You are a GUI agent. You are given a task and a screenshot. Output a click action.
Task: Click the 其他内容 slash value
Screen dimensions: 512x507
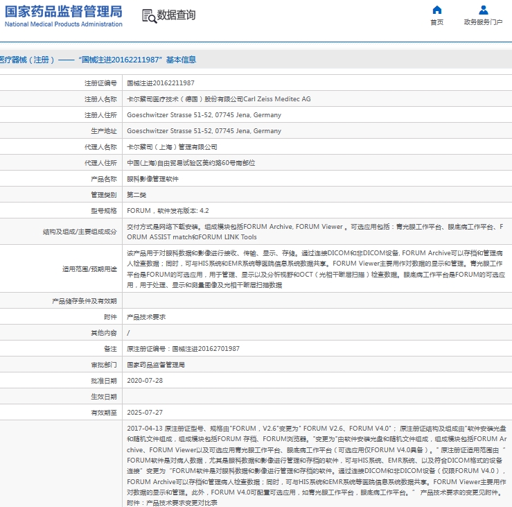[x=128, y=333]
